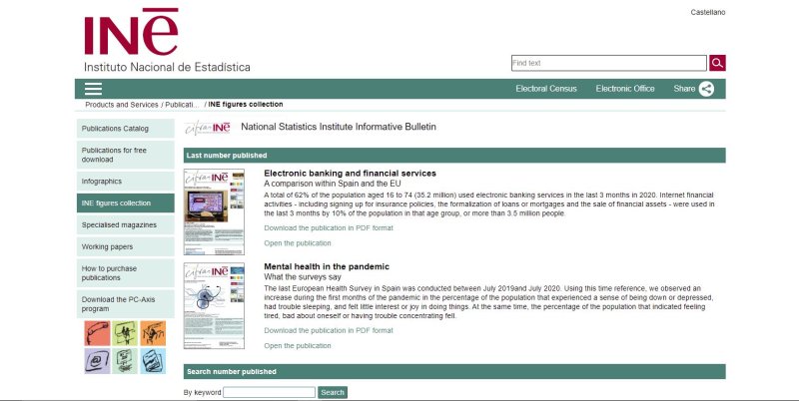The image size is (799, 401).
Task: Click the red telephone contact icon
Action: 97,332
